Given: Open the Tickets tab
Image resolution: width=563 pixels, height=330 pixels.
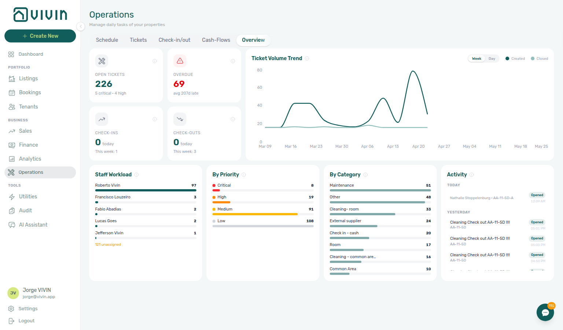Looking at the screenshot, I should (x=138, y=40).
